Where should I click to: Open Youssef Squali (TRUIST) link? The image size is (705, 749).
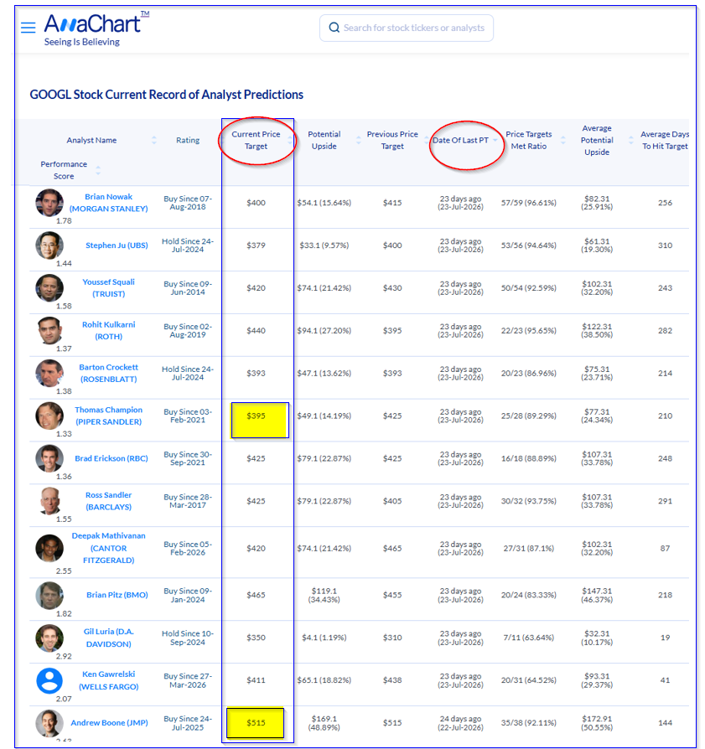pyautogui.click(x=108, y=287)
